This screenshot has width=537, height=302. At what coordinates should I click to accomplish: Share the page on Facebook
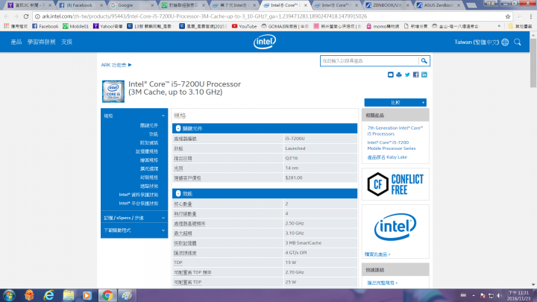pyautogui.click(x=415, y=75)
